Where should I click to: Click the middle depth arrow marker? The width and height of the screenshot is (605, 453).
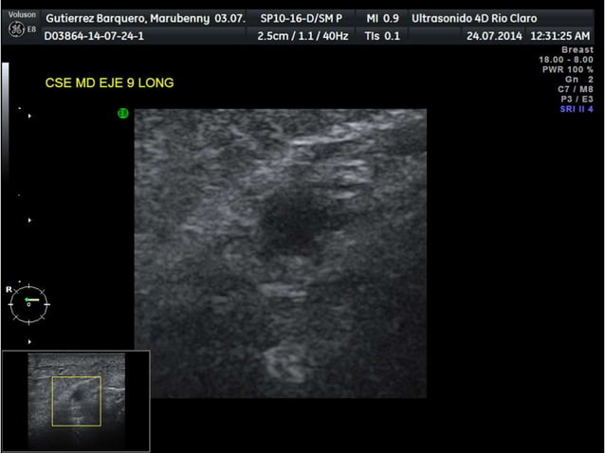coord(29,220)
